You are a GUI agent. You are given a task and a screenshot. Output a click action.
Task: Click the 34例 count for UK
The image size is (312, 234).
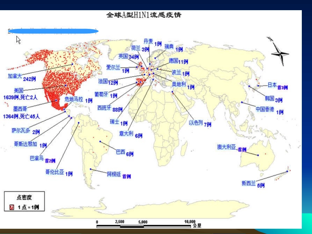pyautogui.click(x=134, y=57)
